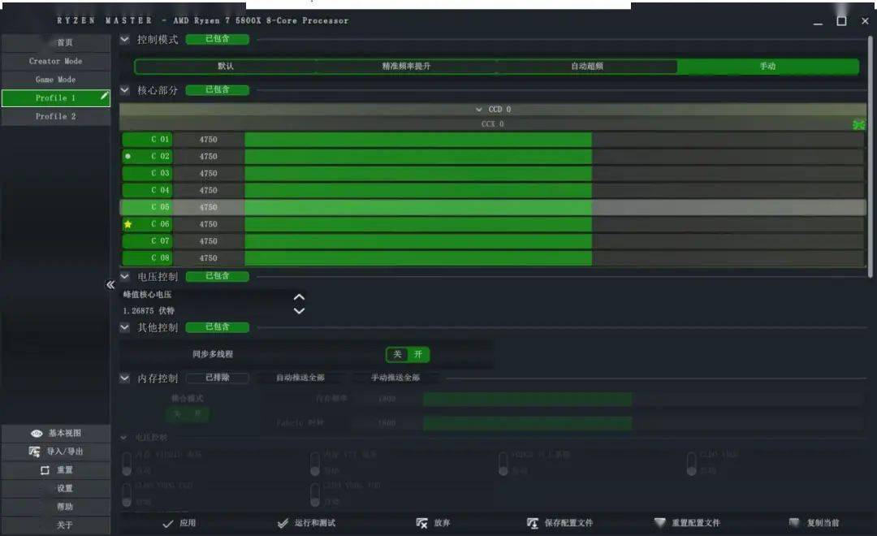
Task: Select 手动 control mode
Action: [x=768, y=66]
